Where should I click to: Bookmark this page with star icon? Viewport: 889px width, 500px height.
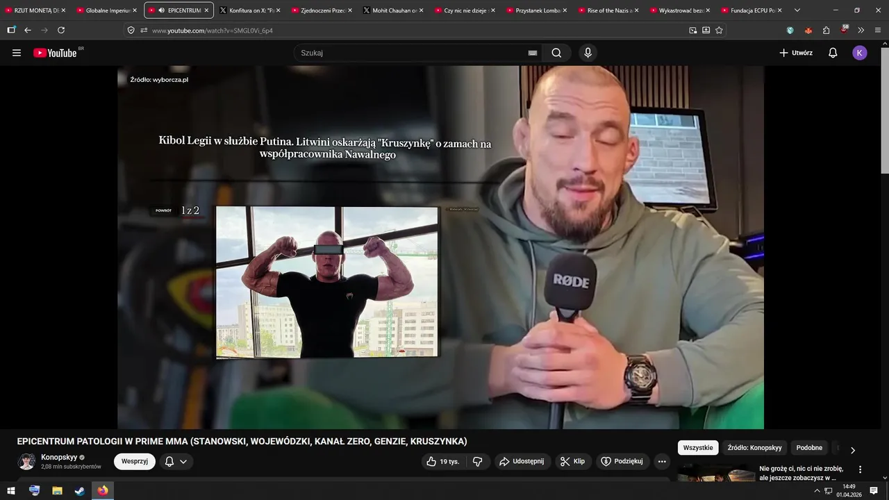point(719,30)
